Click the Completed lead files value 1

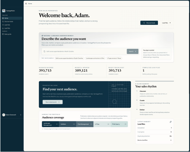144,70
